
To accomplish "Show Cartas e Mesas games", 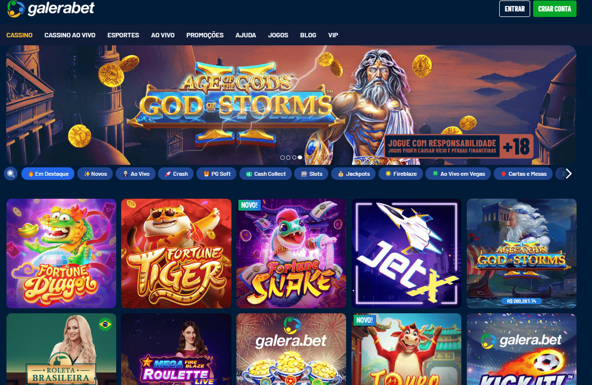I will 523,174.
